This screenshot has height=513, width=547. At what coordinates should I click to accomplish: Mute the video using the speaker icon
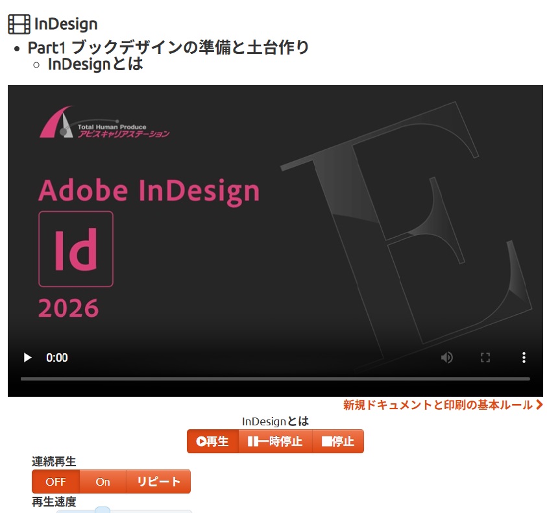(447, 358)
